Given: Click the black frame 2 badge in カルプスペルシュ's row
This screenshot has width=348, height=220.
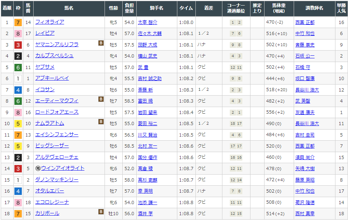Looking at the screenshot, I should click(18, 56).
